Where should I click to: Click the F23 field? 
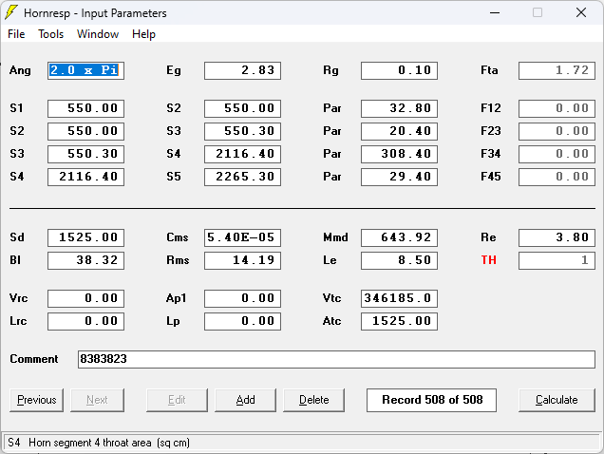pyautogui.click(x=557, y=131)
